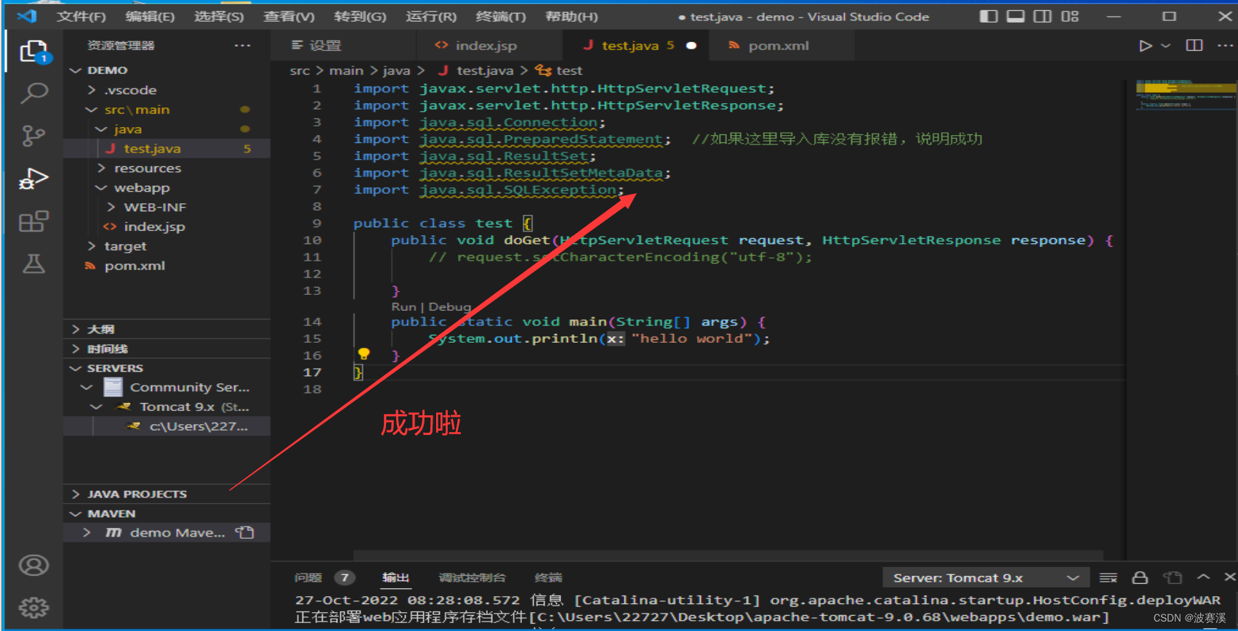Open the Search view icon

pos(33,94)
